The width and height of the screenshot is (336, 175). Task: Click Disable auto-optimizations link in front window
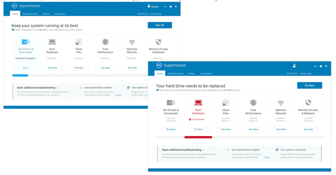(x=267, y=157)
